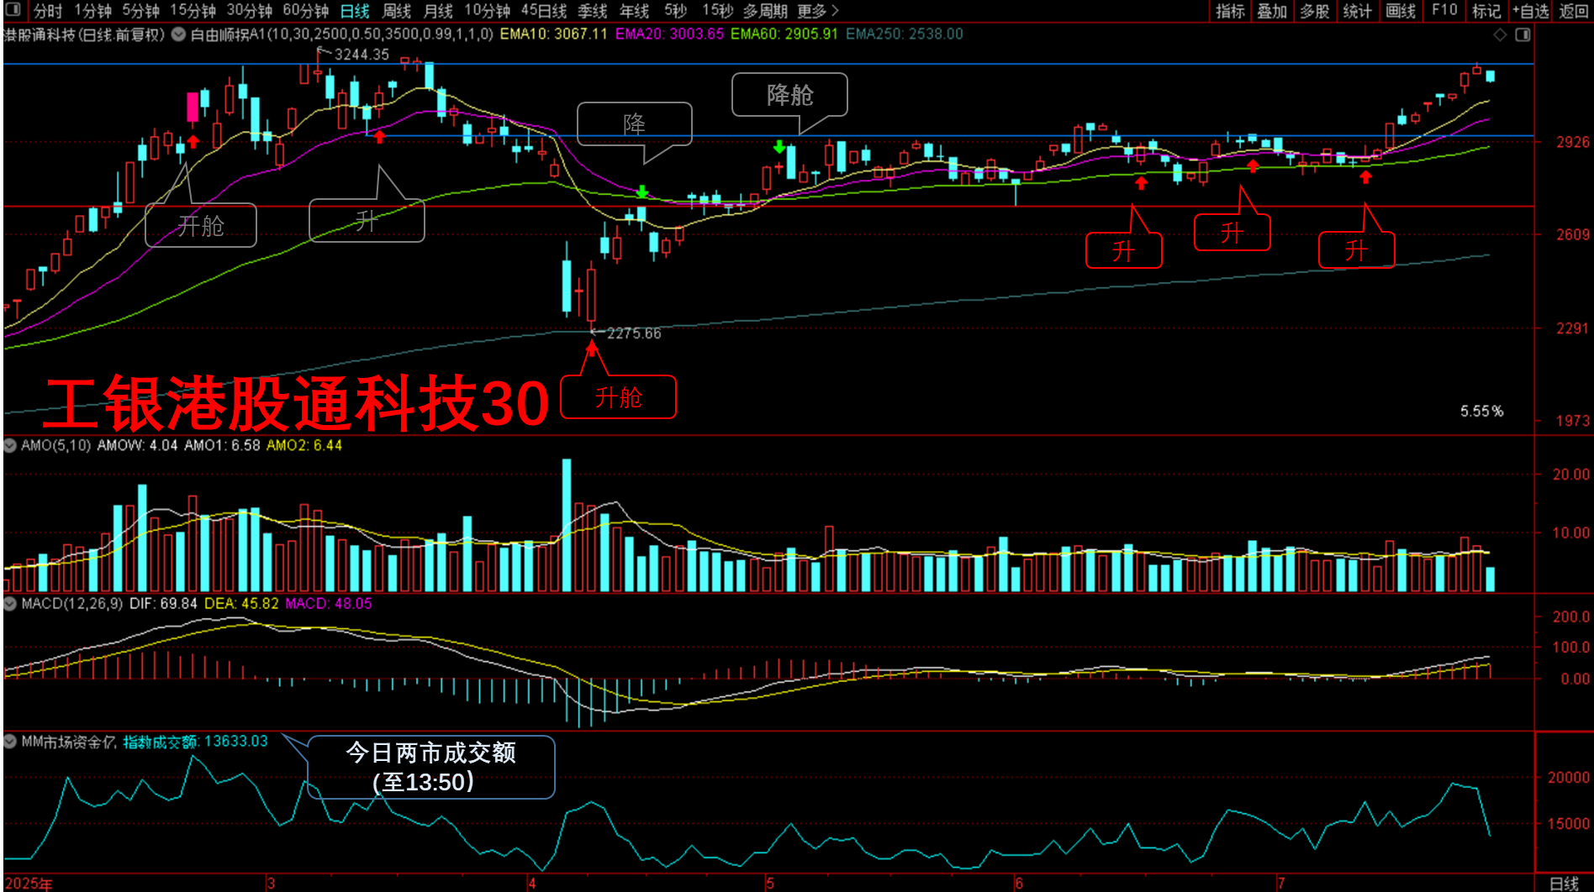Switch to 季线 quarterly chart
1594x892 pixels.
592,11
